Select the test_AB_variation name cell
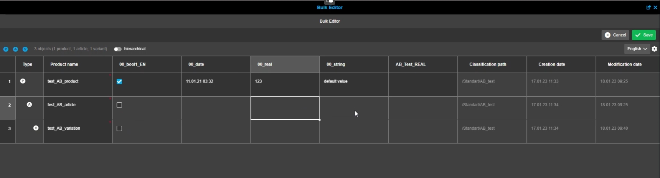This screenshot has height=178, width=660. pyautogui.click(x=78, y=132)
